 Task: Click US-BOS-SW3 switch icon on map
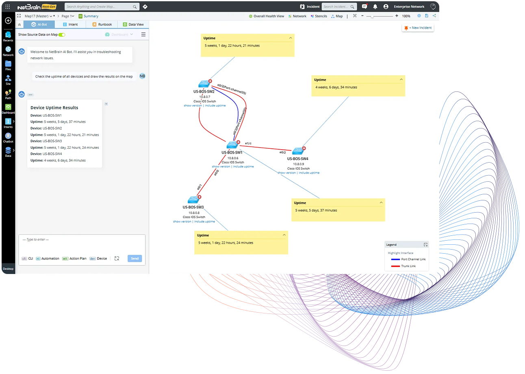pos(193,200)
